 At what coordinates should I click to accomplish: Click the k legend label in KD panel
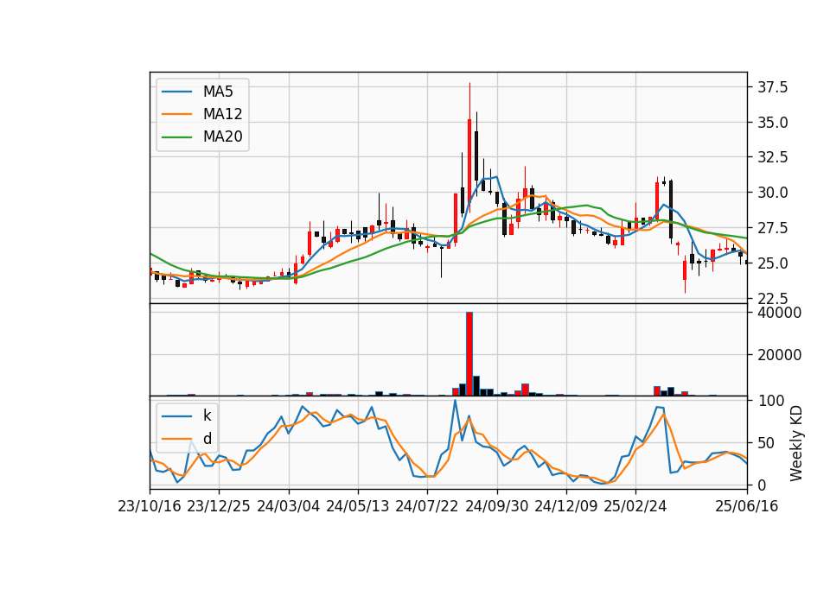pos(207,415)
